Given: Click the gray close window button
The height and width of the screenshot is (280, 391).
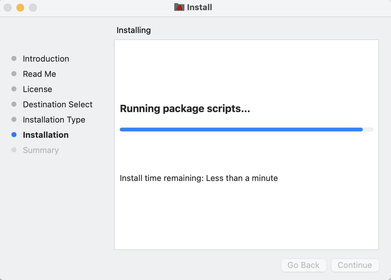Looking at the screenshot, I should click(8, 8).
